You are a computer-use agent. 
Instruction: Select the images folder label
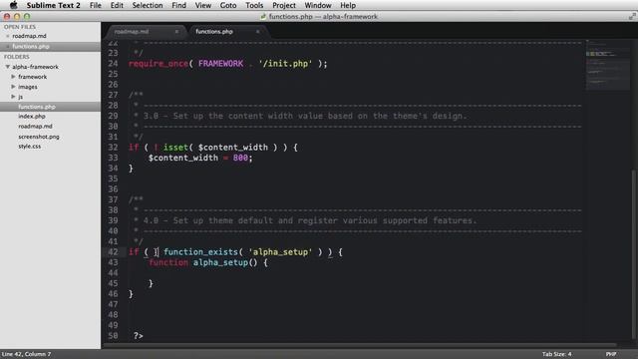pos(28,87)
